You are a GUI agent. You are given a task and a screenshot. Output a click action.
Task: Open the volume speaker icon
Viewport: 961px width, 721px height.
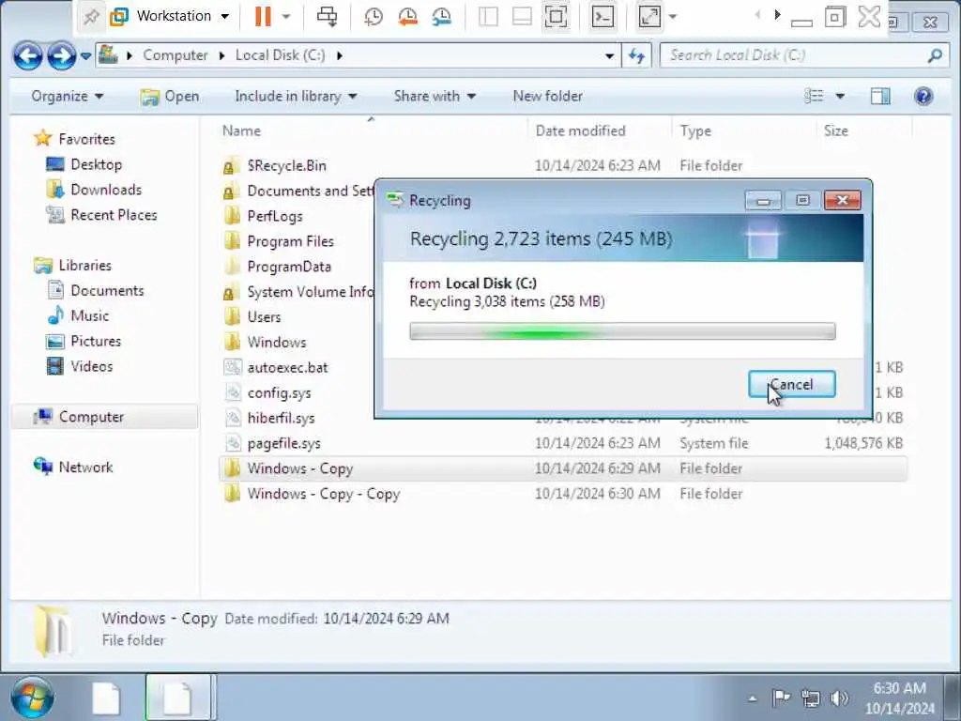tap(839, 698)
